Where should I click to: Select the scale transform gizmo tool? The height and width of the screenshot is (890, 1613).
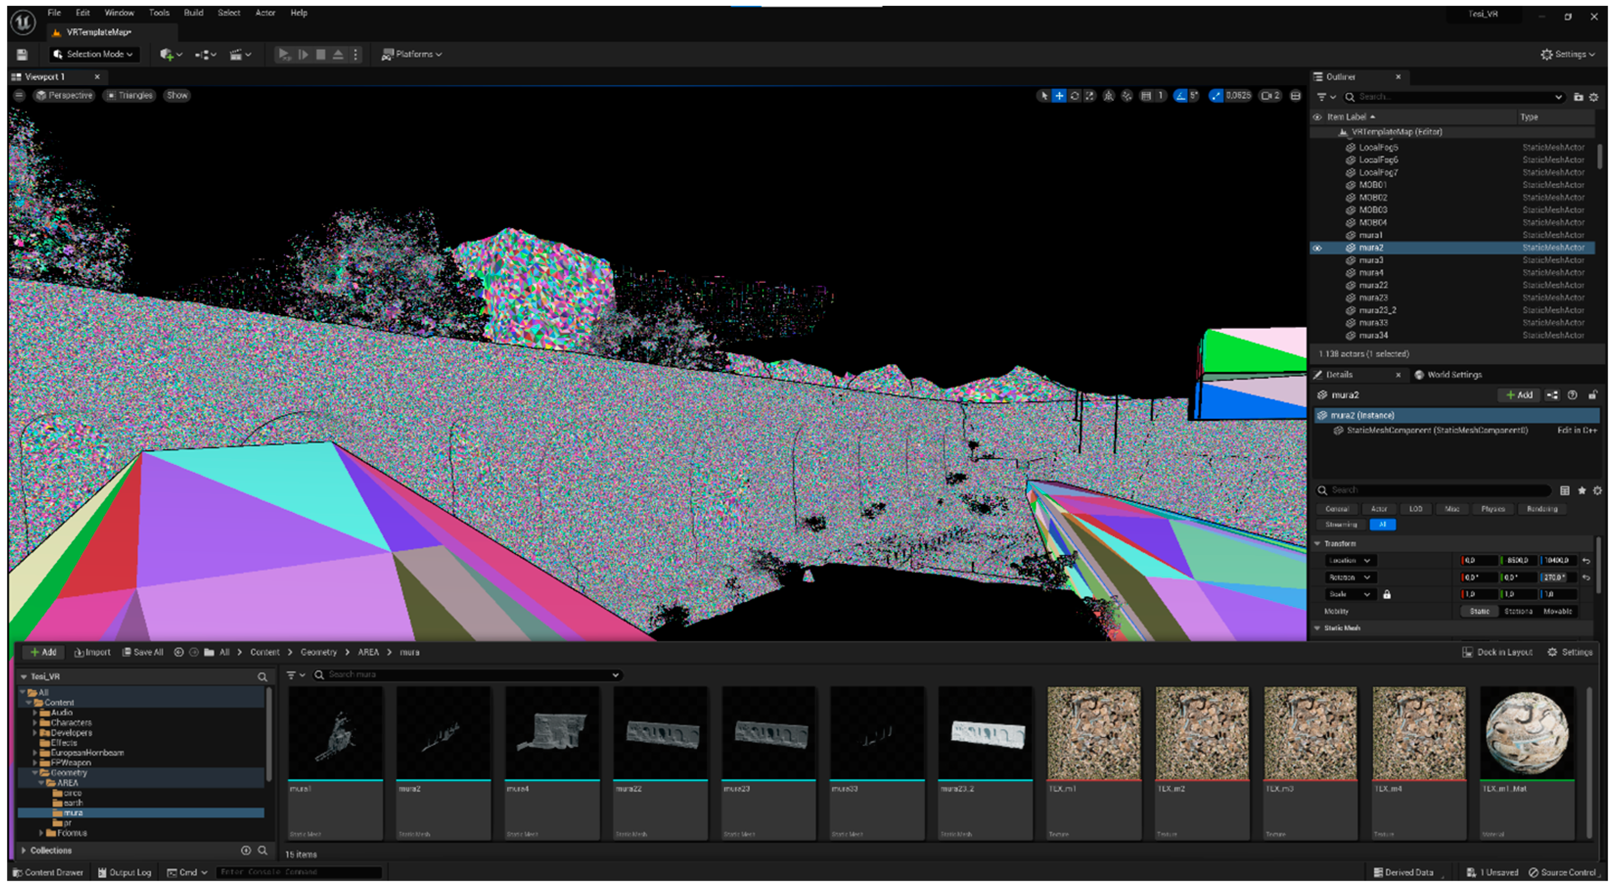[x=1090, y=96]
